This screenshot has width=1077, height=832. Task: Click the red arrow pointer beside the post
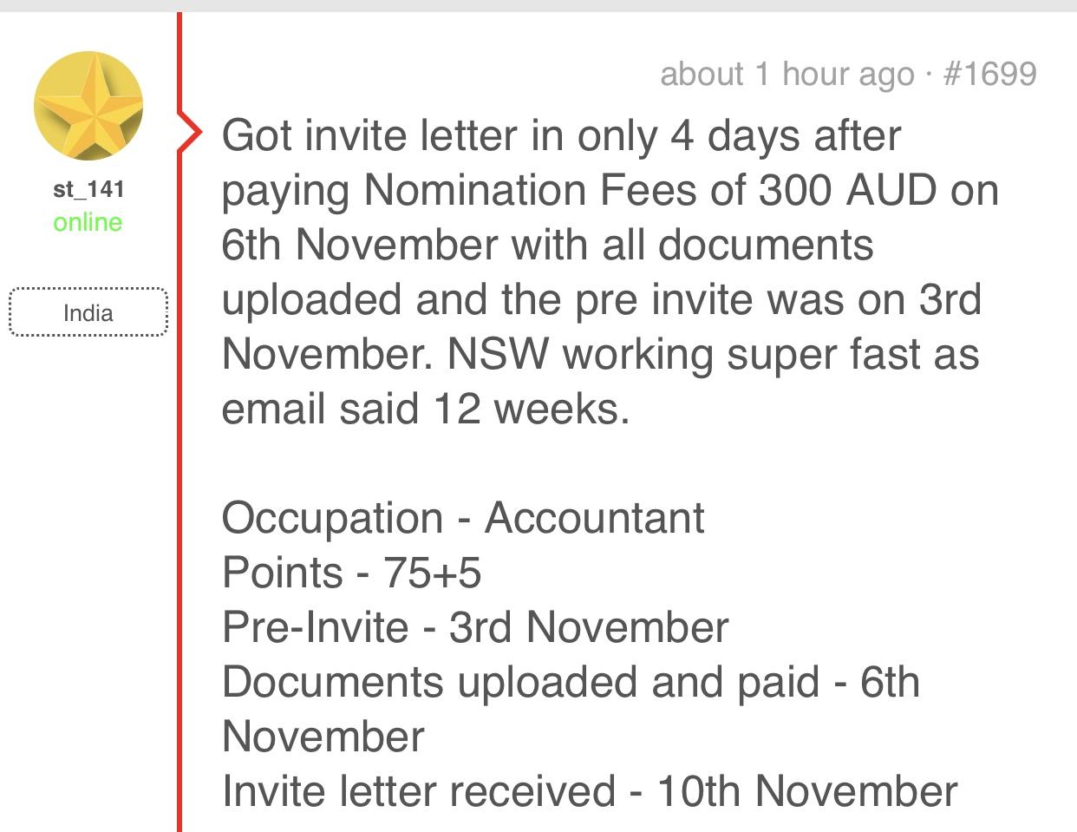190,132
